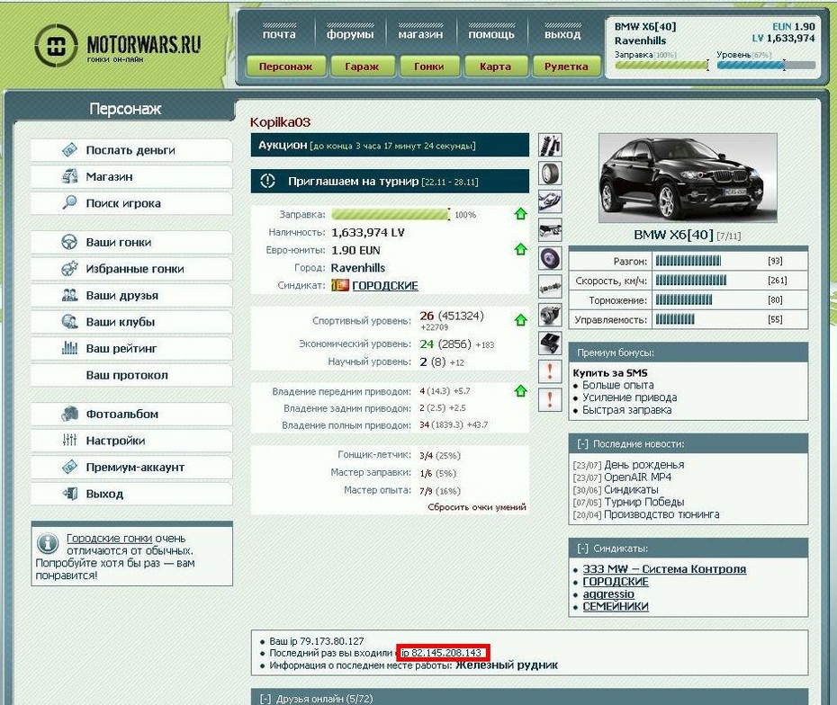Click the green up arrow next to Евро-юниты
Screen dimensions: 837x705
pos(521,249)
